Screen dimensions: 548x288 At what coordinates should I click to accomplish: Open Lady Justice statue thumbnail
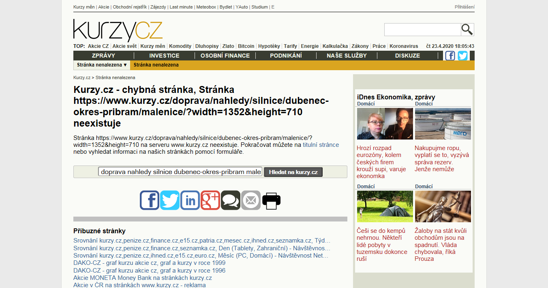443,206
